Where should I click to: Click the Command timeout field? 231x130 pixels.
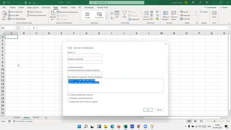click(85, 73)
